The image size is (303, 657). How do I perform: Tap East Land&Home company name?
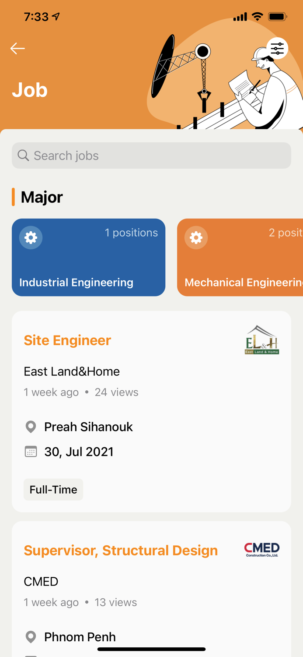(x=72, y=371)
